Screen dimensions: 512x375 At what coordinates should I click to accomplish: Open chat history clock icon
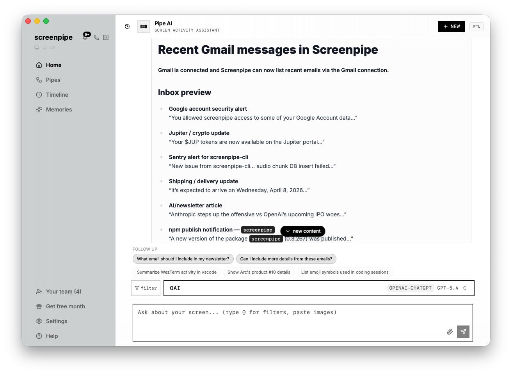click(127, 27)
